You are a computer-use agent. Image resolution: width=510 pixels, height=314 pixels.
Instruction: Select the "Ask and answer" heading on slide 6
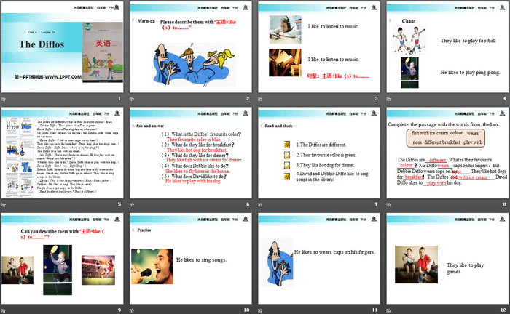coord(151,124)
